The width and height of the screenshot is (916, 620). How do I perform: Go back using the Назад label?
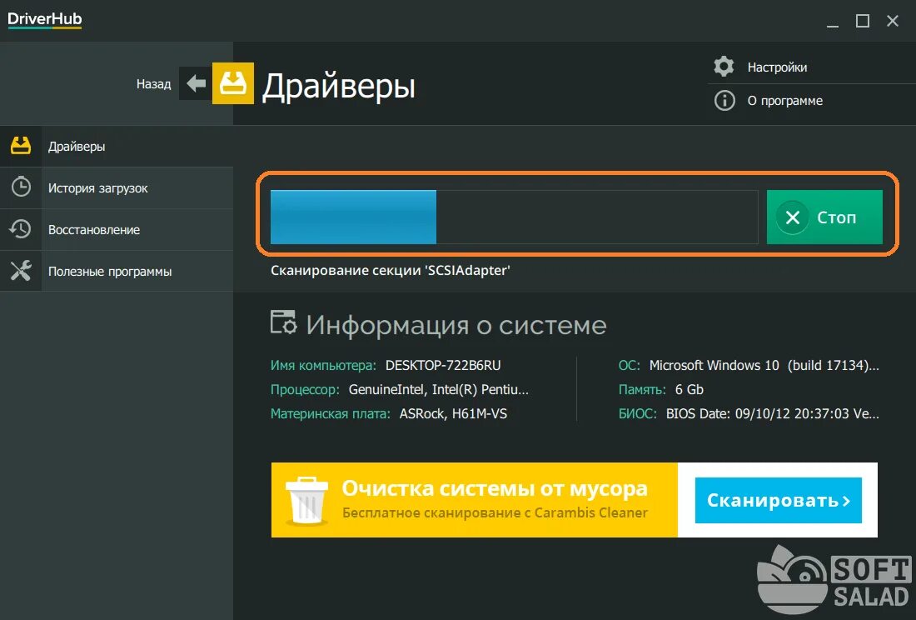(x=154, y=84)
